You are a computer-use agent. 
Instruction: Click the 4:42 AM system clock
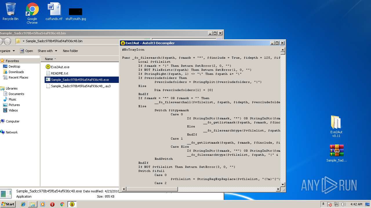point(356,204)
